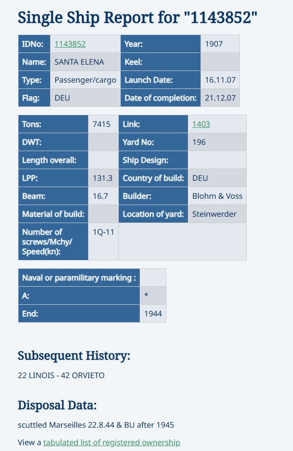Image resolution: width=293 pixels, height=451 pixels.
Task: Open the IDNo 1143852 link
Action: 70,44
